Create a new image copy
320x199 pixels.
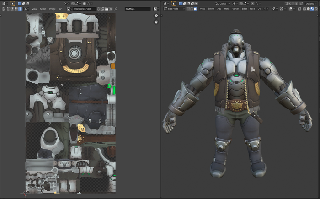click(x=102, y=9)
